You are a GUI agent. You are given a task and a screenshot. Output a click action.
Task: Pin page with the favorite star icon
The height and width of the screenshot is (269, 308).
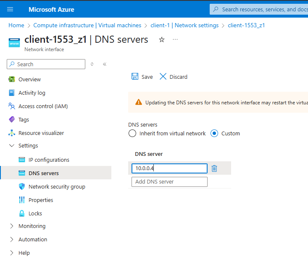click(162, 39)
